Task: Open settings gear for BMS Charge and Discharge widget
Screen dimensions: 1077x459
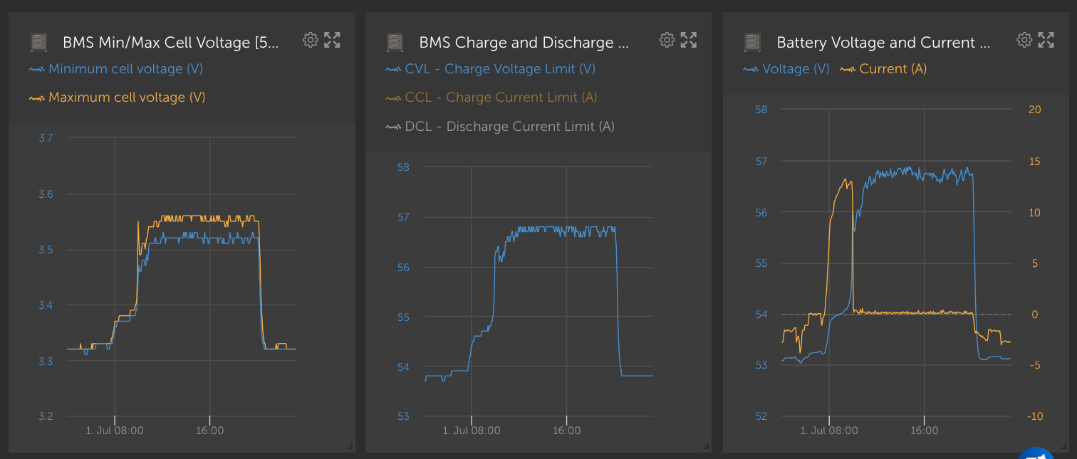Action: 667,40
